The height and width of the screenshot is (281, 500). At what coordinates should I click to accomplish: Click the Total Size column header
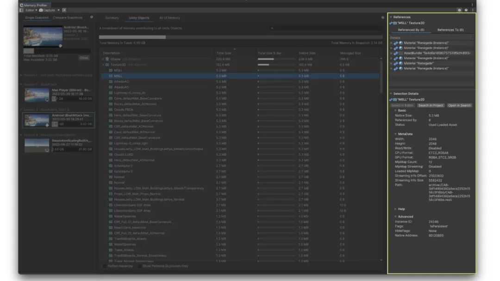[224, 53]
